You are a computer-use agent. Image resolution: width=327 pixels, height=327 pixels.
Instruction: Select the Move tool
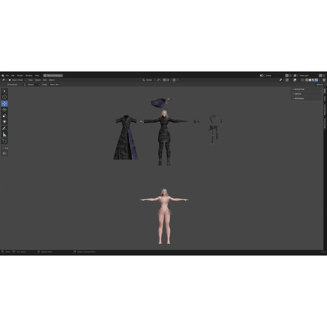coord(4,104)
